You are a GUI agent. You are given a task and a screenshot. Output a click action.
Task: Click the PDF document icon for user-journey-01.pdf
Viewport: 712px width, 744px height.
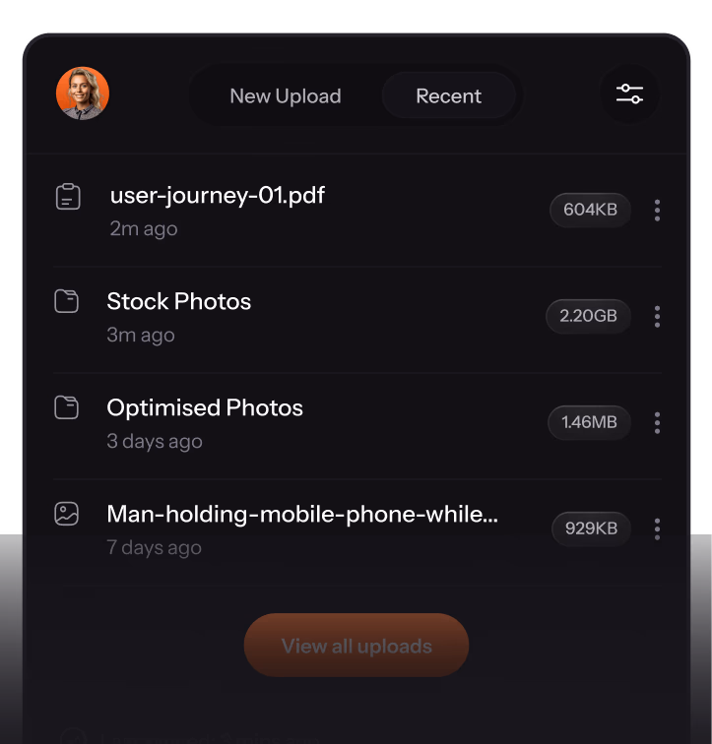click(x=67, y=197)
